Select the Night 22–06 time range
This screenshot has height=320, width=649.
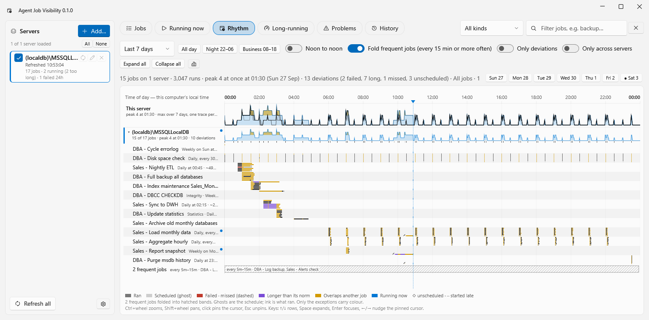220,49
